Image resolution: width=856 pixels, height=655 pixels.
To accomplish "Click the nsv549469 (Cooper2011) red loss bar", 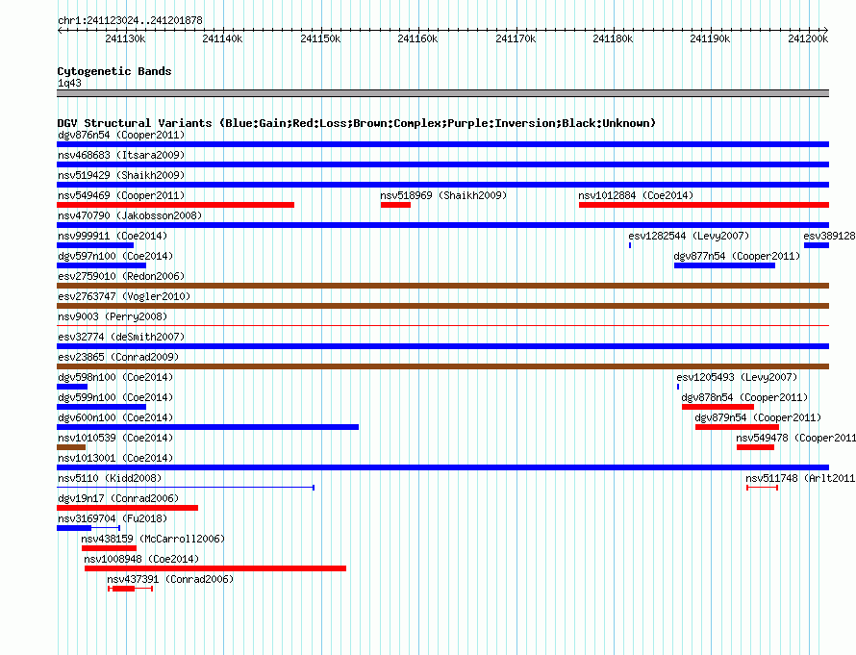I will (175, 205).
